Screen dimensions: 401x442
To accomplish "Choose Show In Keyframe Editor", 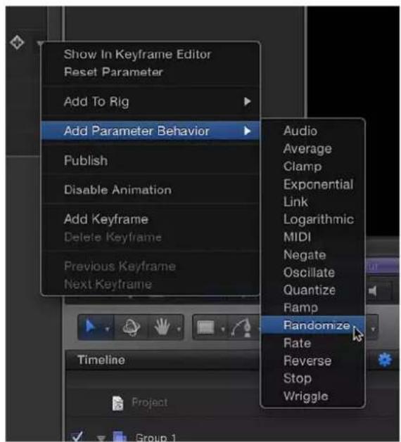I will (137, 54).
